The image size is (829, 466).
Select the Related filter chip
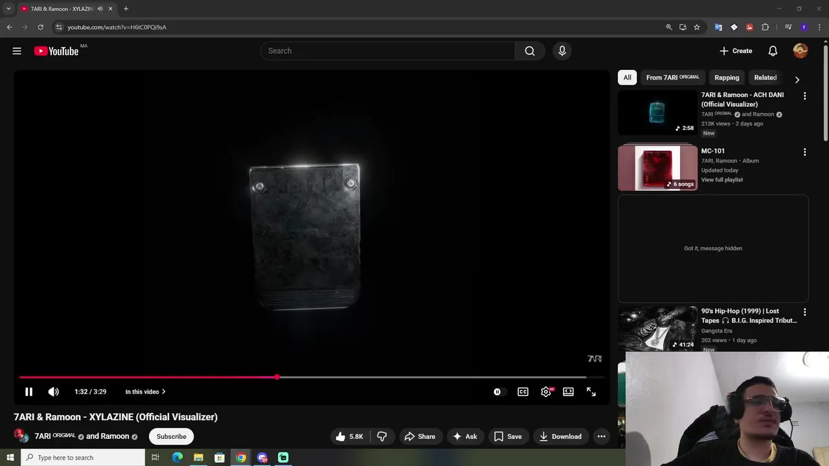pyautogui.click(x=765, y=78)
